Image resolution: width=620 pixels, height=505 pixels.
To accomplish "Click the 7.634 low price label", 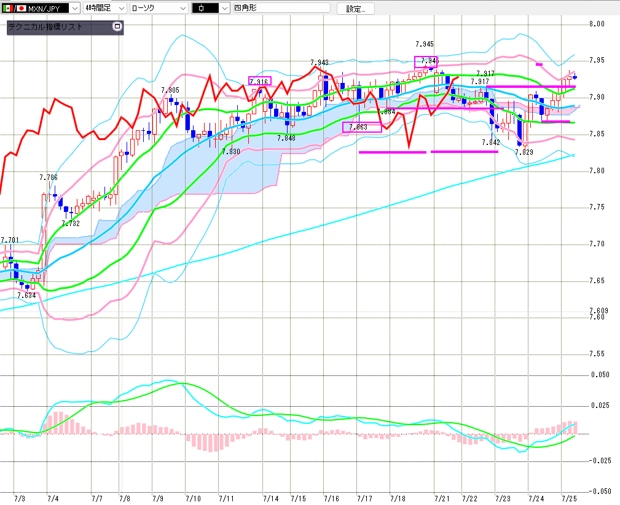I will click(x=26, y=296).
